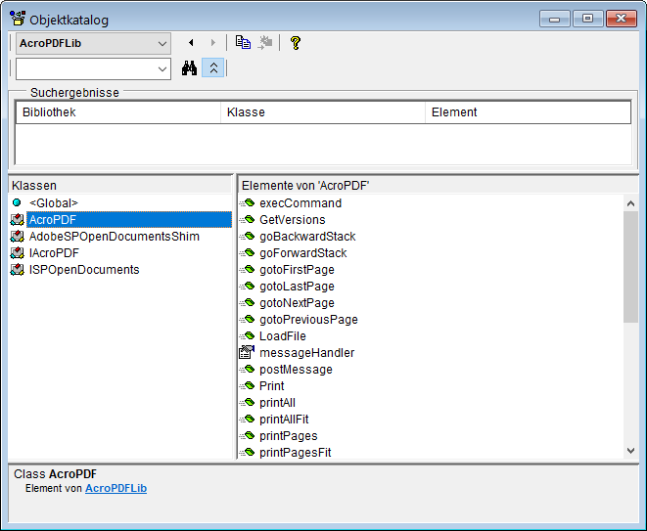Screen dimensions: 647x531
Task: Click the binoculars search icon
Action: (x=190, y=68)
